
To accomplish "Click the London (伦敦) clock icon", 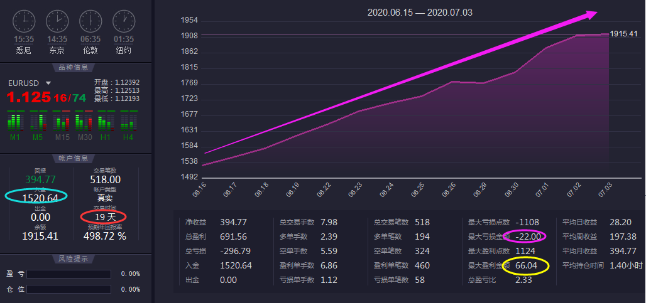I will pos(90,21).
